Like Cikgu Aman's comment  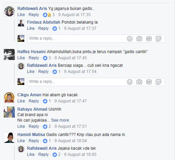21,101
